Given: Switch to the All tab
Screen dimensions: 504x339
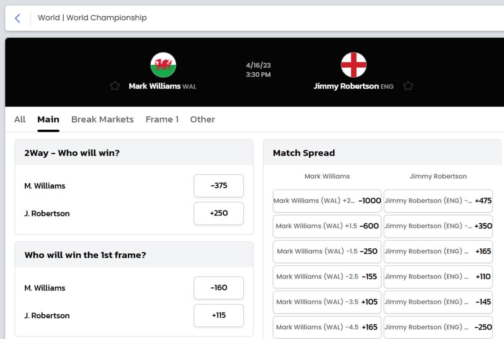Looking at the screenshot, I should (x=20, y=119).
